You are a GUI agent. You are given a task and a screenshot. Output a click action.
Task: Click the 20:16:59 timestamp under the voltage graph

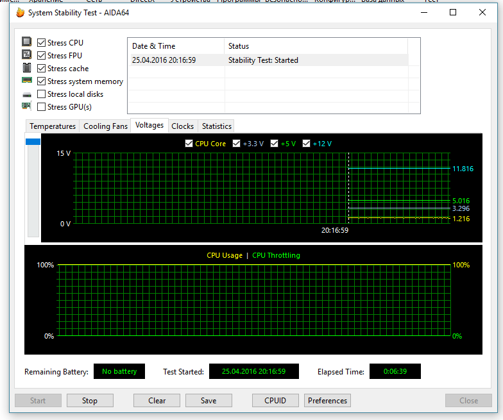click(335, 230)
